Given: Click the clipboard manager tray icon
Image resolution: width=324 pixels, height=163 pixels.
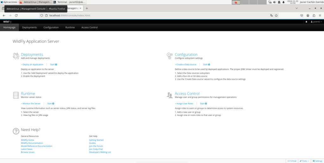Looking at the screenshot, I should [279, 2].
